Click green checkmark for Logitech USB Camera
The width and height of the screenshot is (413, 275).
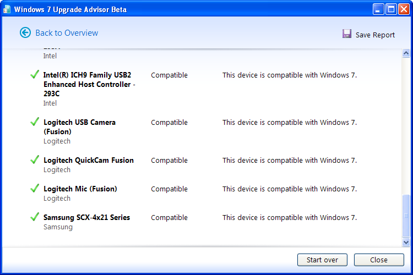point(35,122)
